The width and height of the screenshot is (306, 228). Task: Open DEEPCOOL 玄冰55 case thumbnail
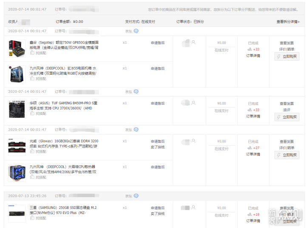[x=17, y=74]
